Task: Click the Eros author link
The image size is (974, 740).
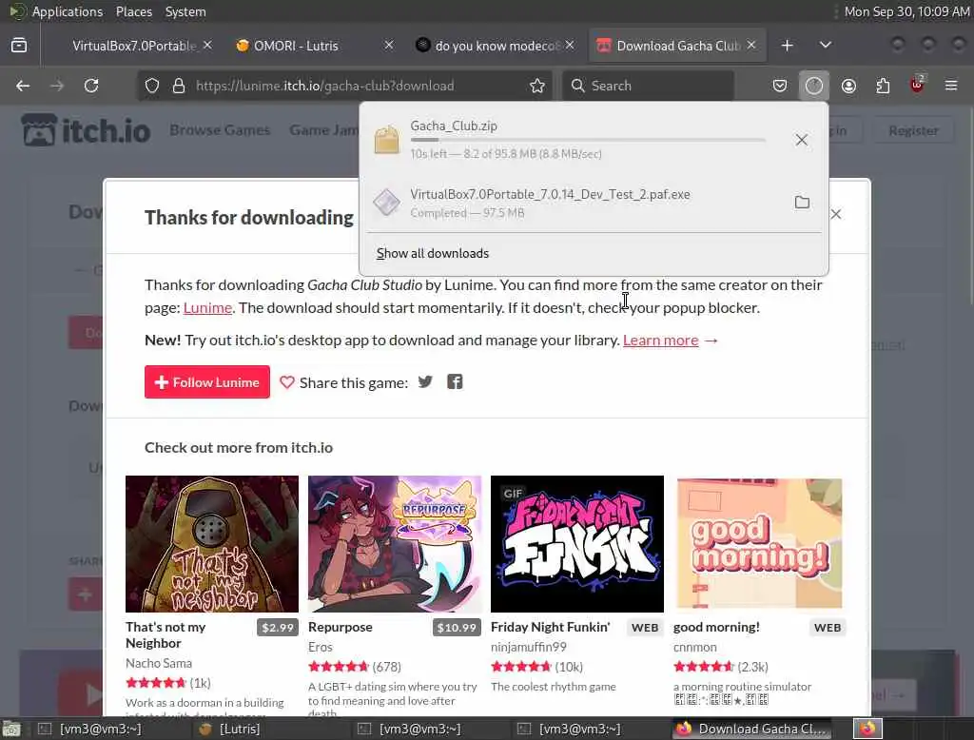Action: (x=320, y=647)
